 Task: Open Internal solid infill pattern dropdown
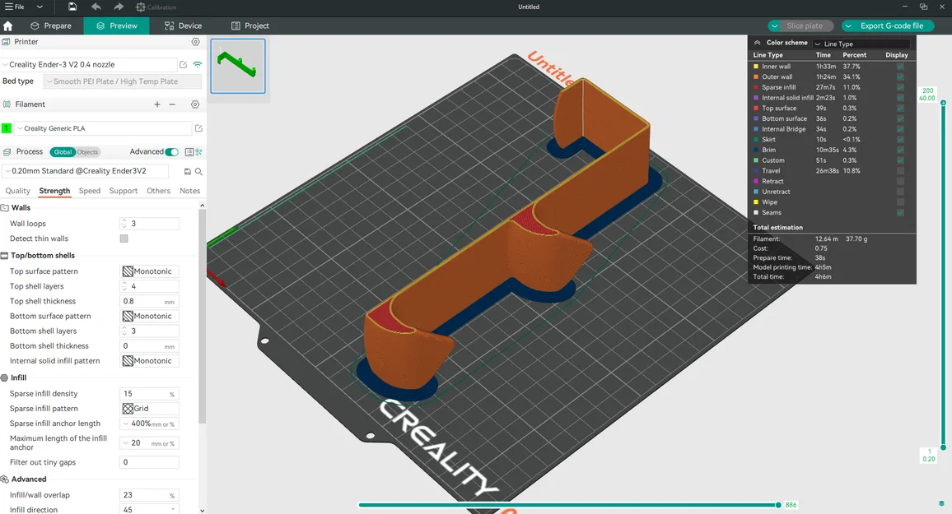149,361
